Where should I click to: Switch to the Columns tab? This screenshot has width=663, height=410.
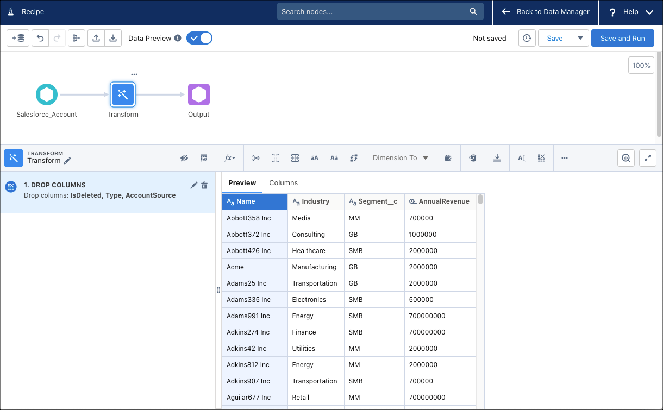point(283,183)
